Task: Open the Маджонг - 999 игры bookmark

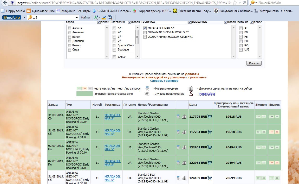Action: coord(73,11)
